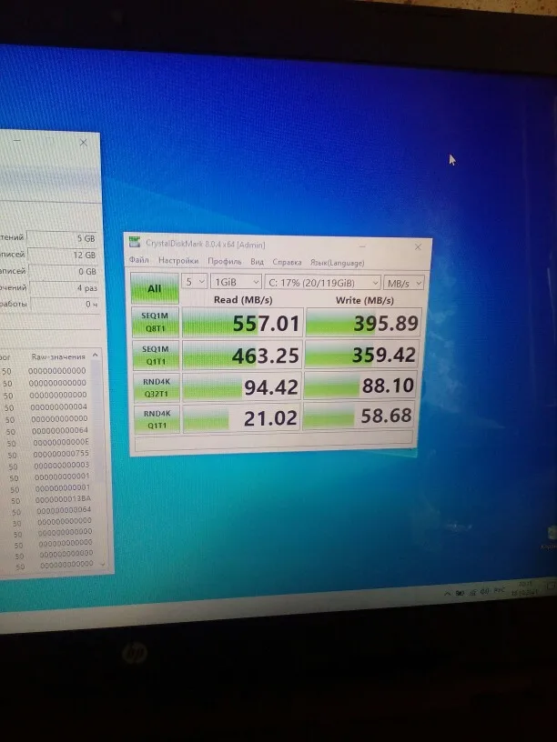Open the Профиль menu
This screenshot has height=742, width=557.
click(x=225, y=261)
